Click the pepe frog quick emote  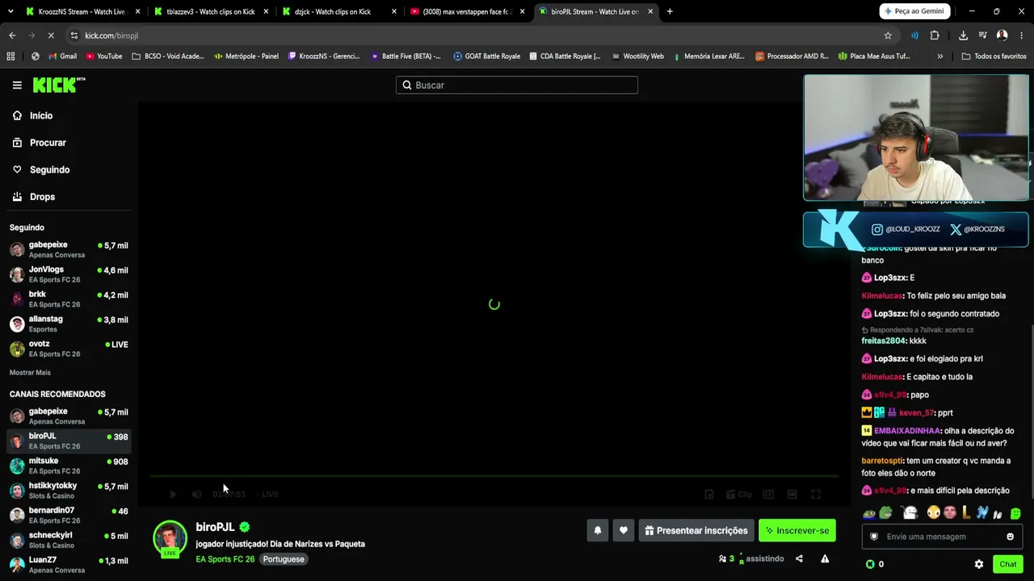(x=885, y=513)
